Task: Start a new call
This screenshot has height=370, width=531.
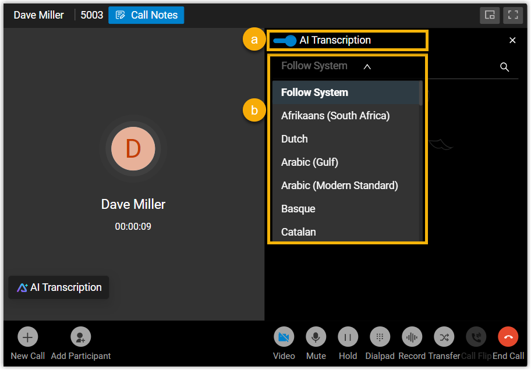Action: pyautogui.click(x=27, y=337)
